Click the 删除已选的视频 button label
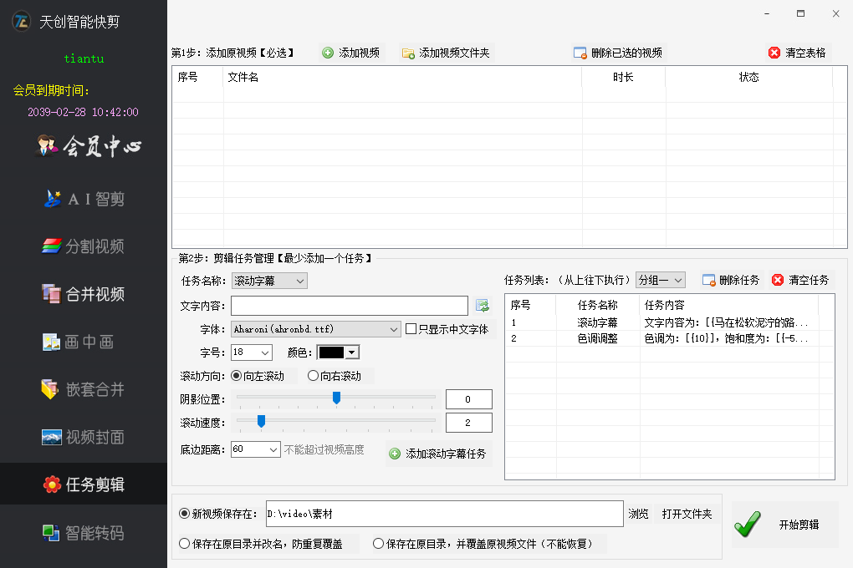Viewport: 853px width, 568px height. click(x=626, y=53)
